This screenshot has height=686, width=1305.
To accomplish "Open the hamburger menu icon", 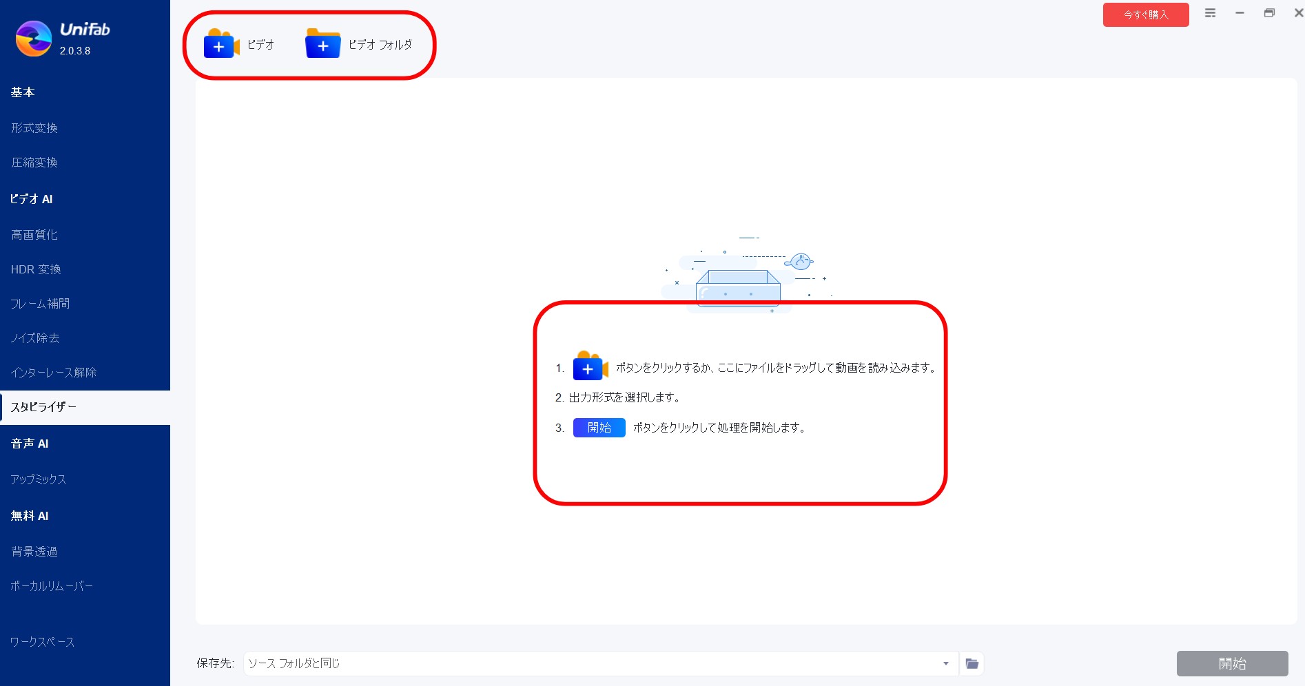I will click(x=1210, y=13).
